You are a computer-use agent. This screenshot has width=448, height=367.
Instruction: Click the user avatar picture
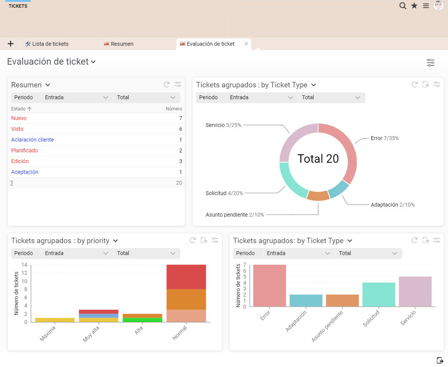click(x=438, y=6)
